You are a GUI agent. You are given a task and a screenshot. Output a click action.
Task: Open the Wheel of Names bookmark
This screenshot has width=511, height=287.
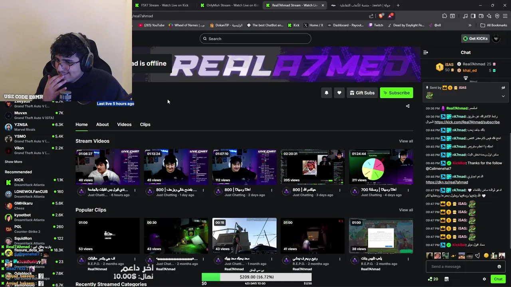point(186,25)
